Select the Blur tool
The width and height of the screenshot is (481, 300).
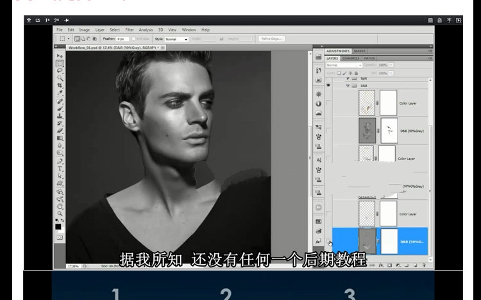(60, 146)
